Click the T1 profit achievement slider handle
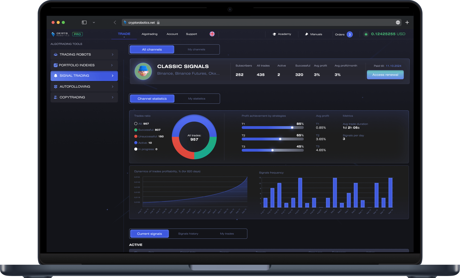 pos(292,127)
